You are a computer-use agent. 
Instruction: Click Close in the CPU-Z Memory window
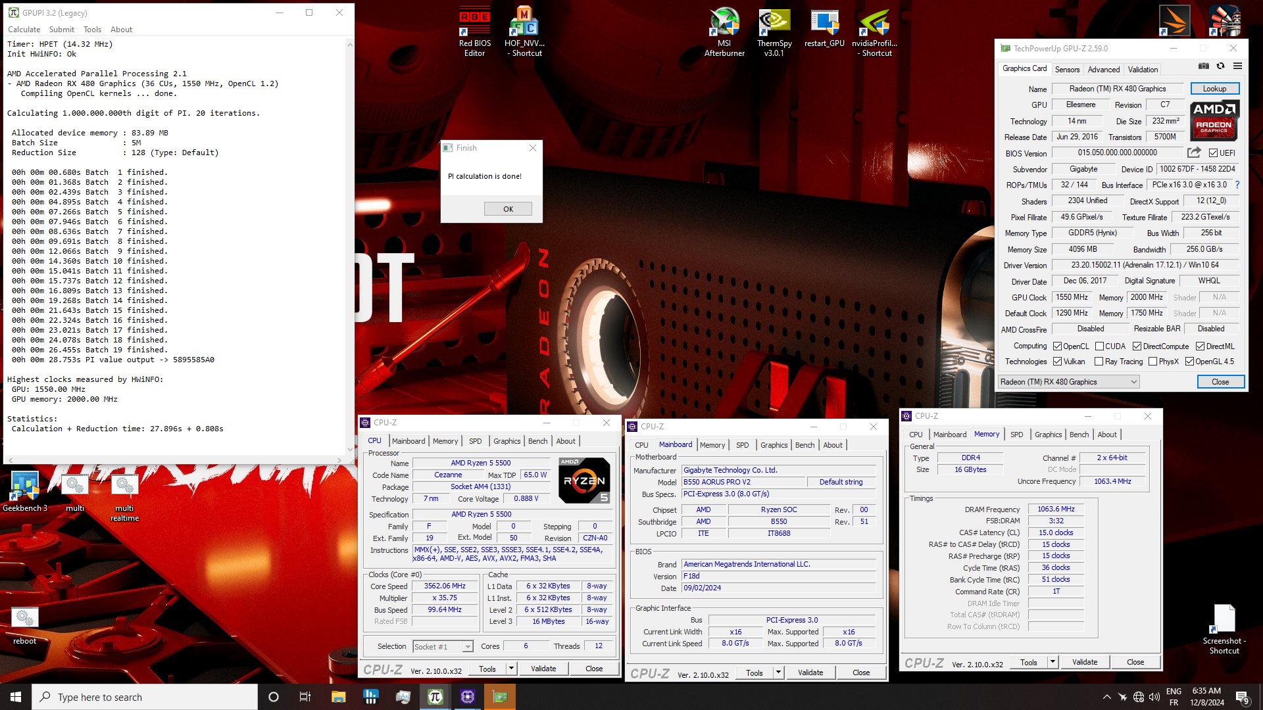tap(1135, 662)
